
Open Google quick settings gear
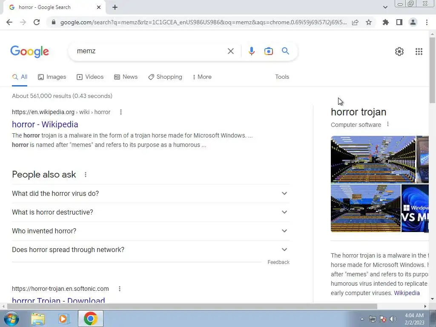click(x=399, y=52)
